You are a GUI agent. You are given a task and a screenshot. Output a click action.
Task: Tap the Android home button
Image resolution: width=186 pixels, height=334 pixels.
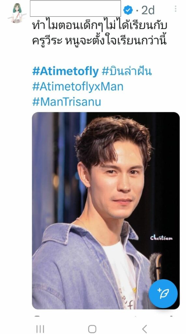point(92,329)
